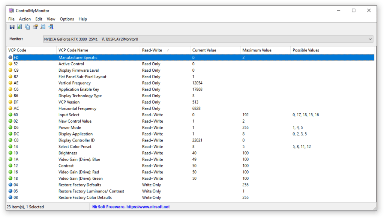Click the status text 23 item(s), 1 Selected

tap(25, 207)
